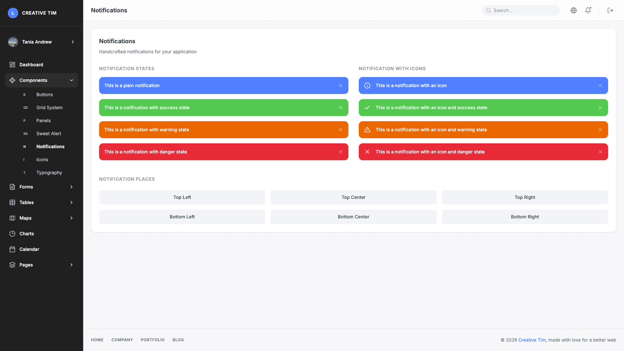The image size is (624, 351).
Task: Select the Maps icon in sidebar
Action: pos(11,218)
